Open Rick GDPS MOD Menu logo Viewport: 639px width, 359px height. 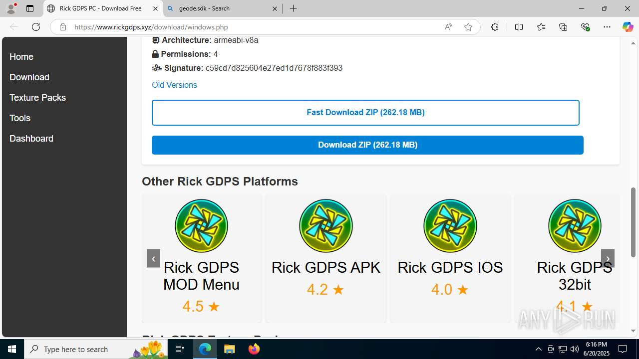click(x=201, y=226)
